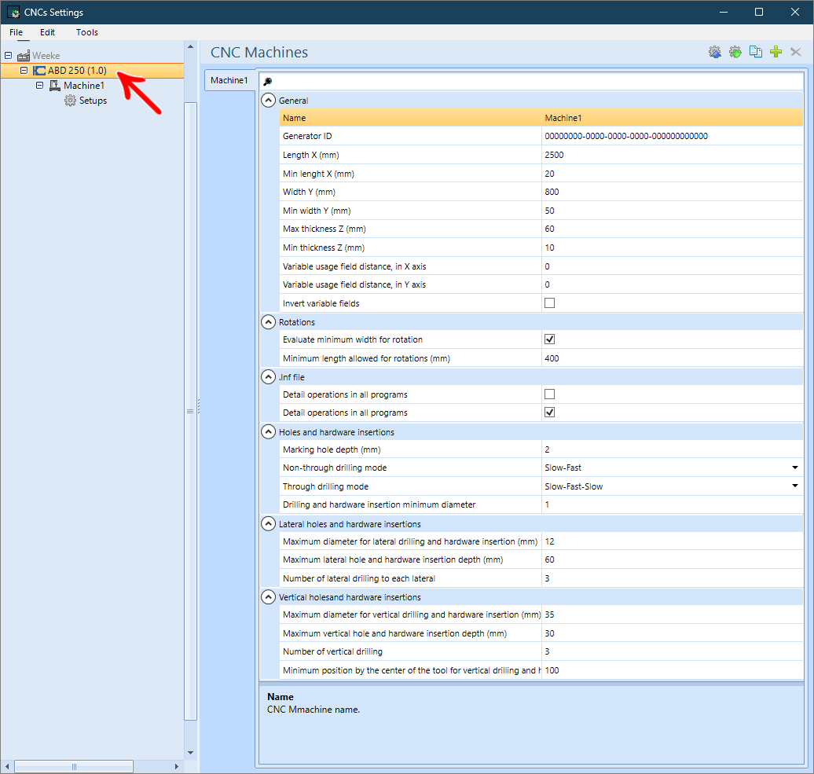
Task: Click 'Maximum diameter for lateral drilling' label
Action: coord(410,541)
